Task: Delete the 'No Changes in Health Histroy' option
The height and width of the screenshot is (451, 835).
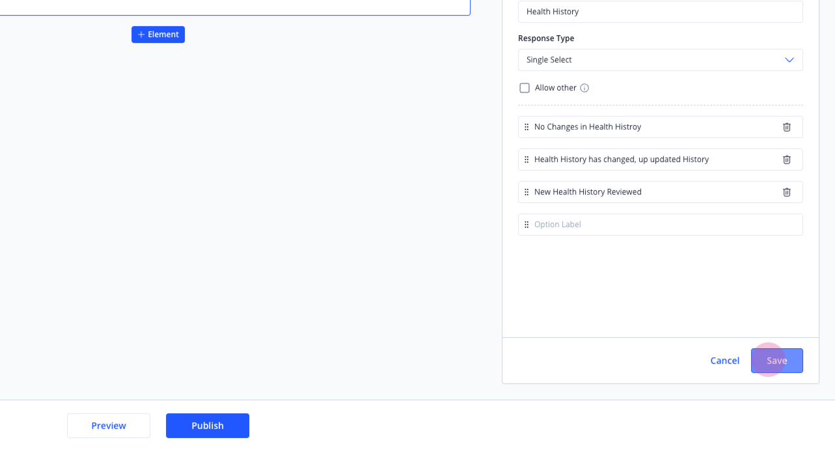Action: click(x=786, y=127)
